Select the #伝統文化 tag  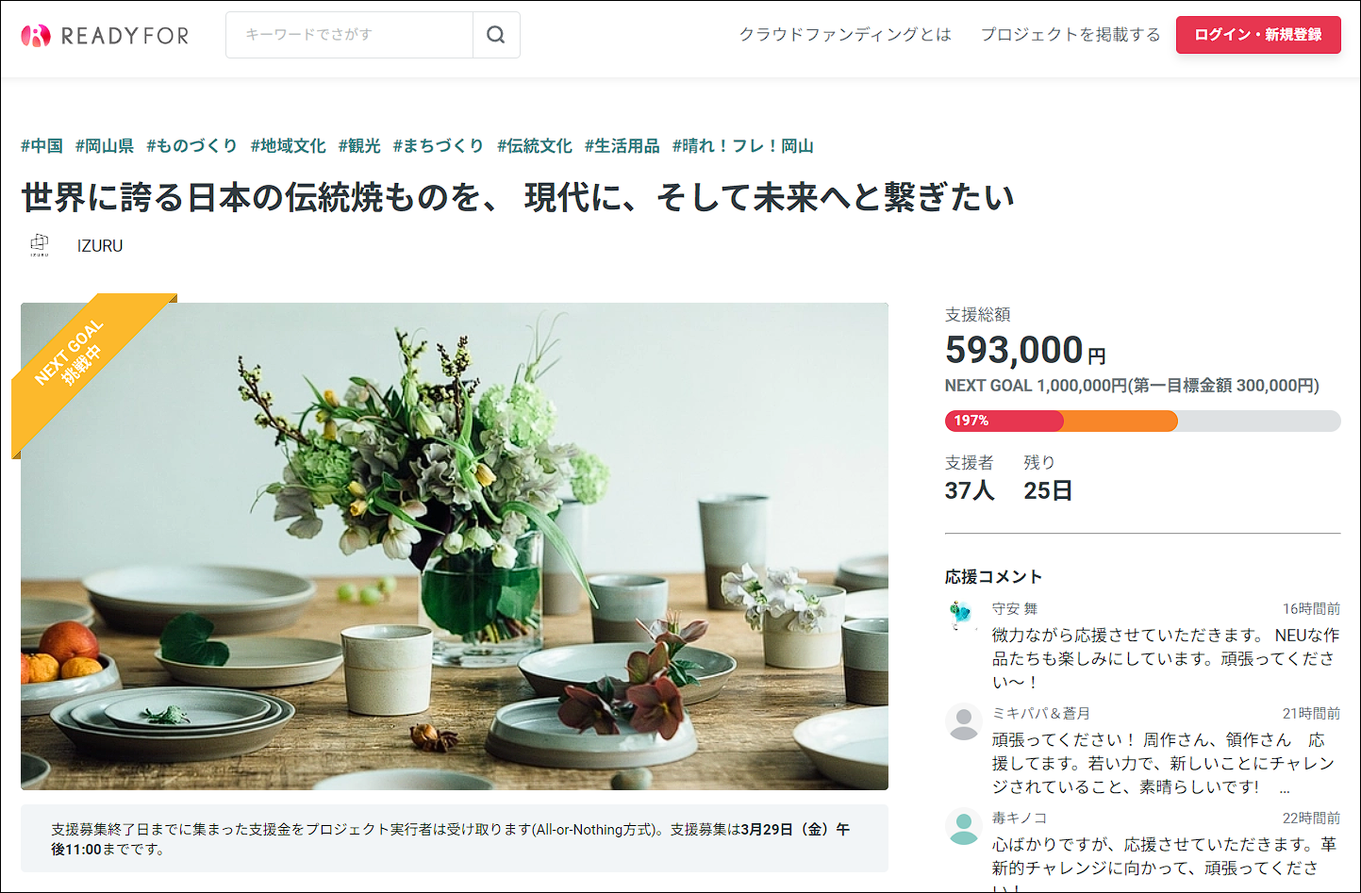point(535,146)
